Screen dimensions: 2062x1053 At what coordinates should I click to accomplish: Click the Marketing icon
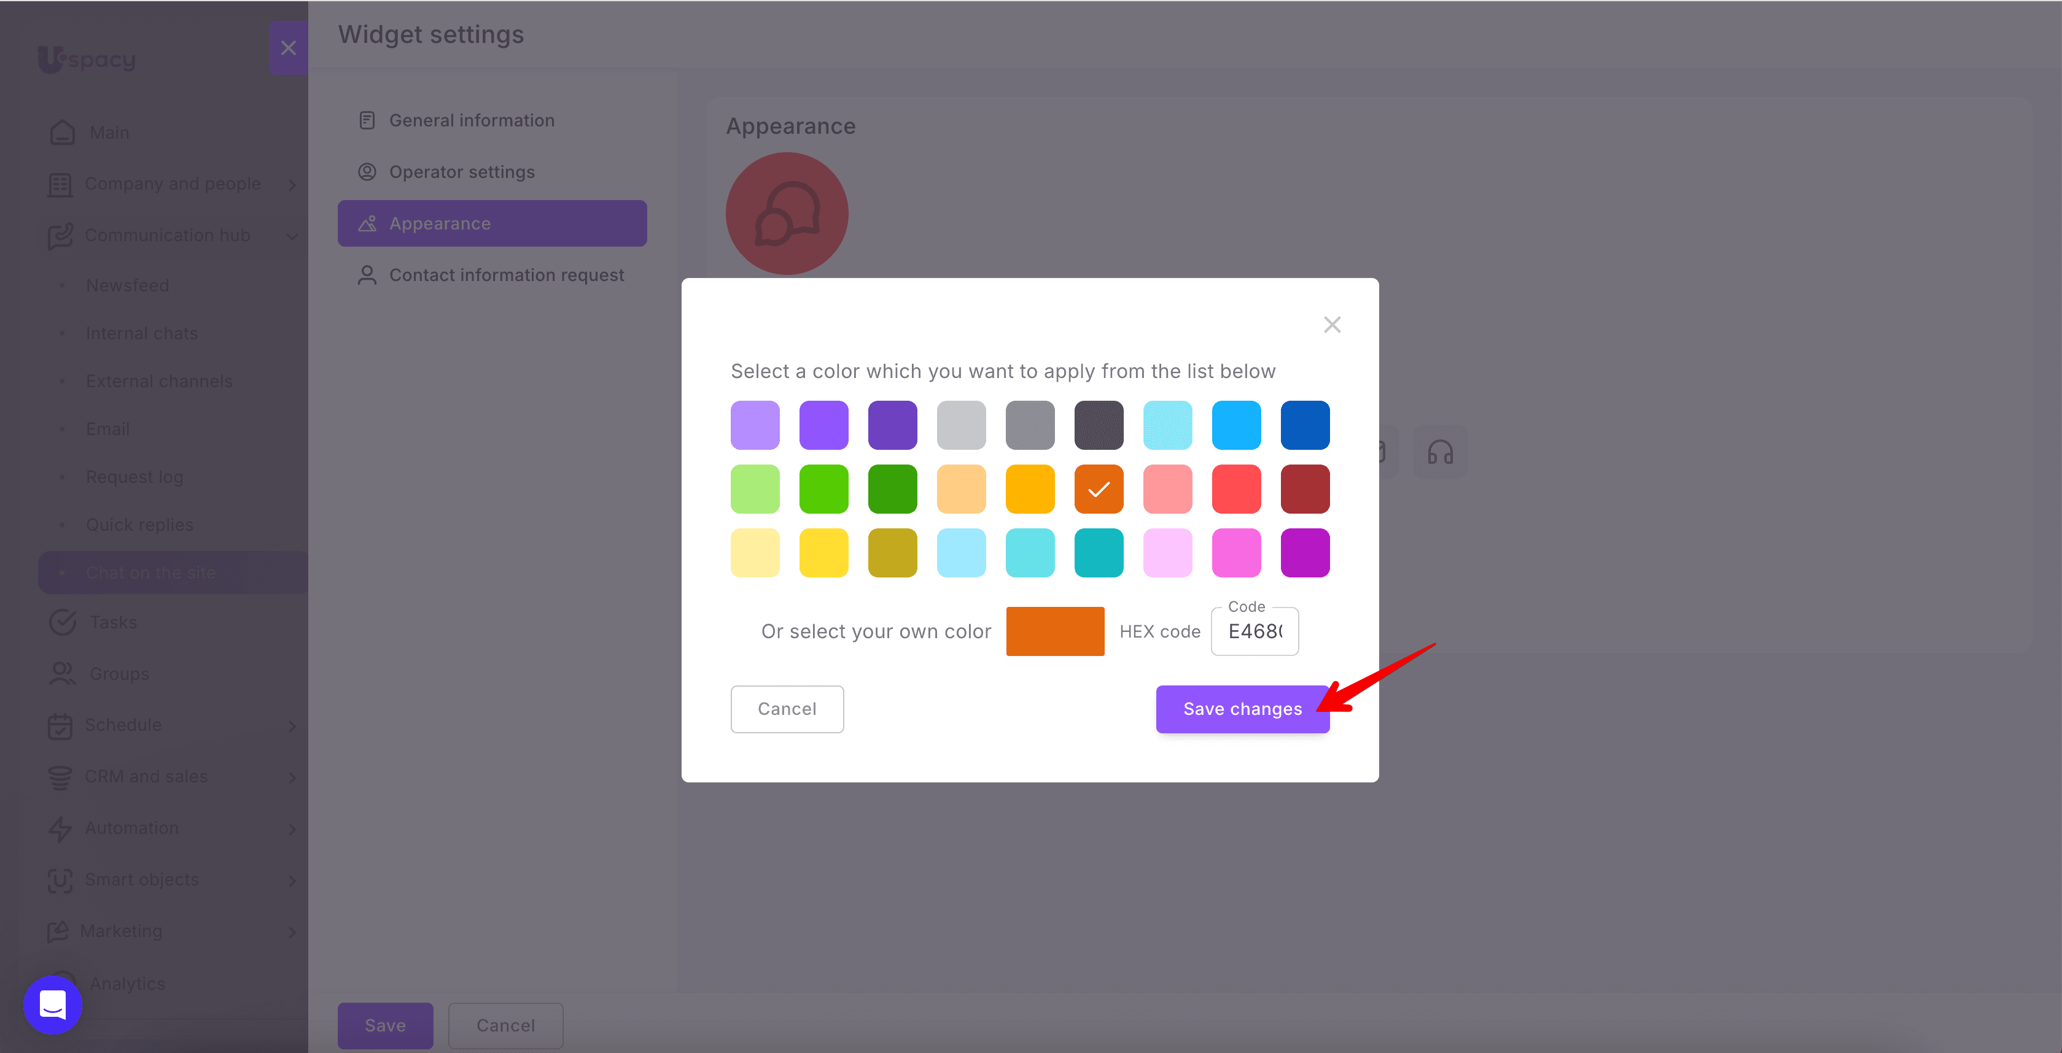(x=58, y=931)
